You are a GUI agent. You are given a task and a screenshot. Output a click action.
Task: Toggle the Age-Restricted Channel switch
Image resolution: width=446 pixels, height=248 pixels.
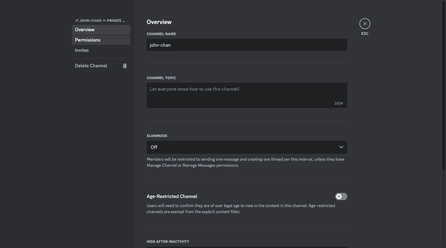(341, 196)
